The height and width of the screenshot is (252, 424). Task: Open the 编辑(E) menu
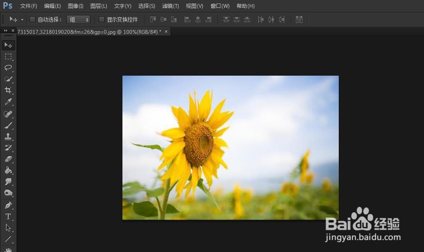coord(52,6)
